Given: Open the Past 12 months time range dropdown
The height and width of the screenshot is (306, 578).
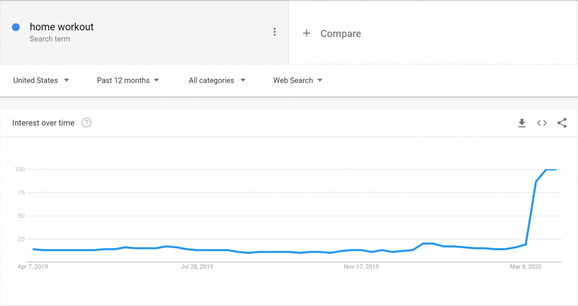Looking at the screenshot, I should coord(128,80).
